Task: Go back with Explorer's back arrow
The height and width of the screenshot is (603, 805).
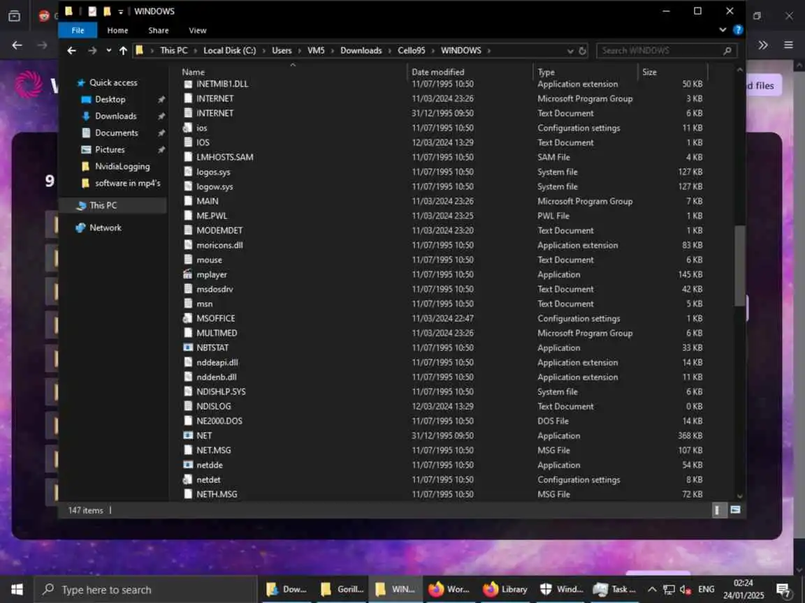Action: pyautogui.click(x=71, y=50)
